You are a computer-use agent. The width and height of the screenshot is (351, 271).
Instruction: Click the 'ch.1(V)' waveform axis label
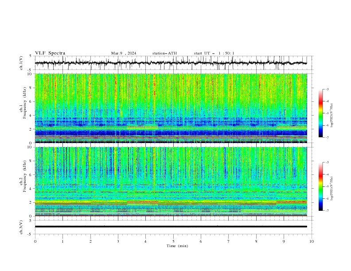click(21, 63)
